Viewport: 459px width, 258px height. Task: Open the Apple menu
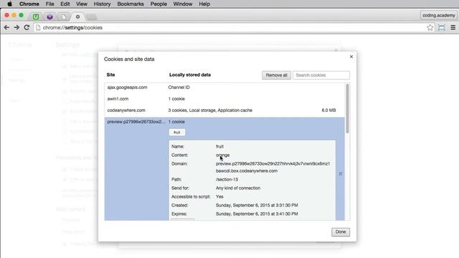coord(9,4)
